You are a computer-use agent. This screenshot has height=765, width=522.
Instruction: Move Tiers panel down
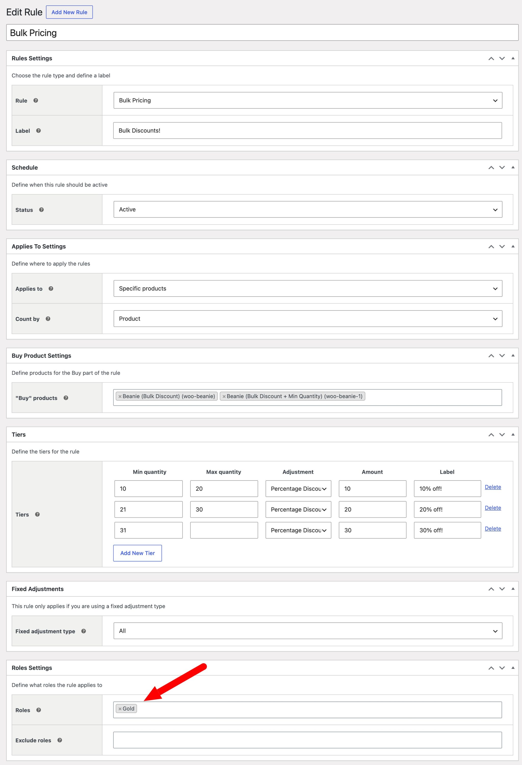tap(502, 434)
